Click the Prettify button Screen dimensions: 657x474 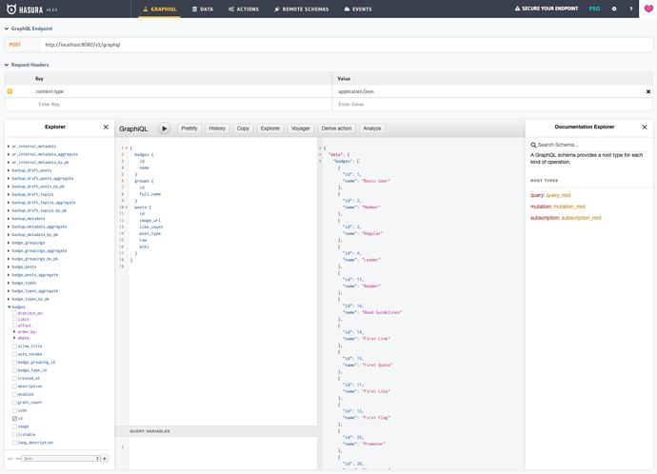pos(189,128)
